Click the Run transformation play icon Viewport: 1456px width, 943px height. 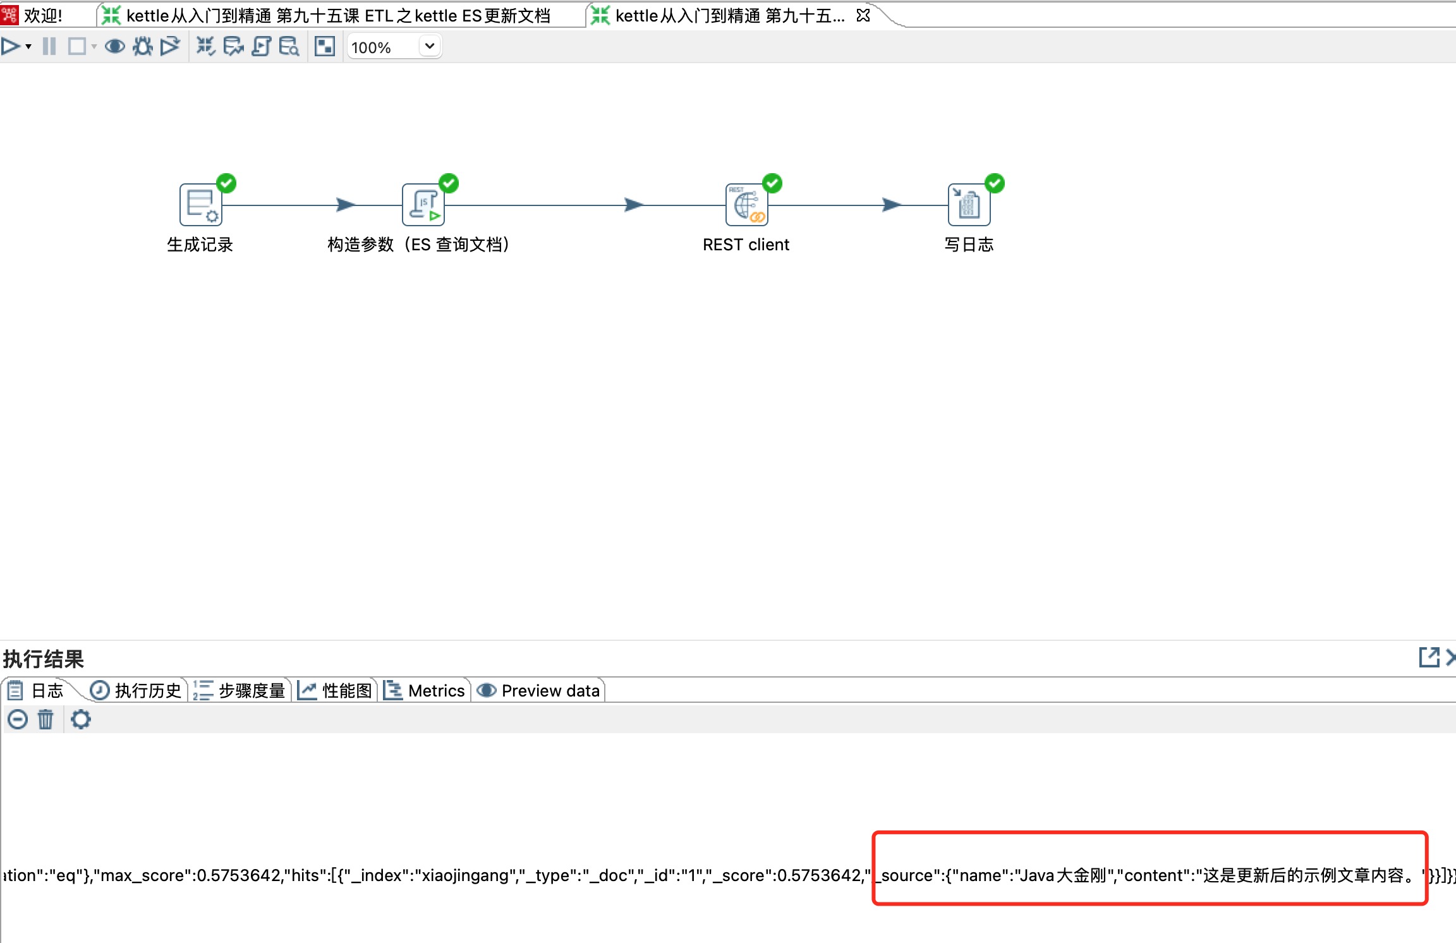(10, 47)
